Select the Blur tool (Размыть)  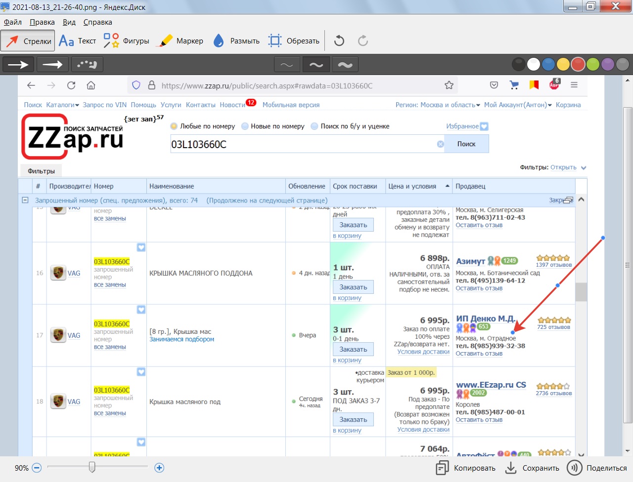point(236,41)
